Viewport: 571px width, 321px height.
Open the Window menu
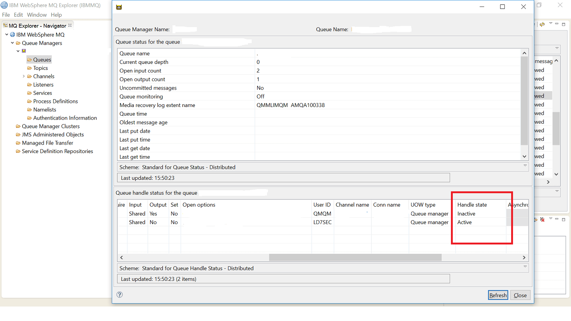pyautogui.click(x=37, y=15)
